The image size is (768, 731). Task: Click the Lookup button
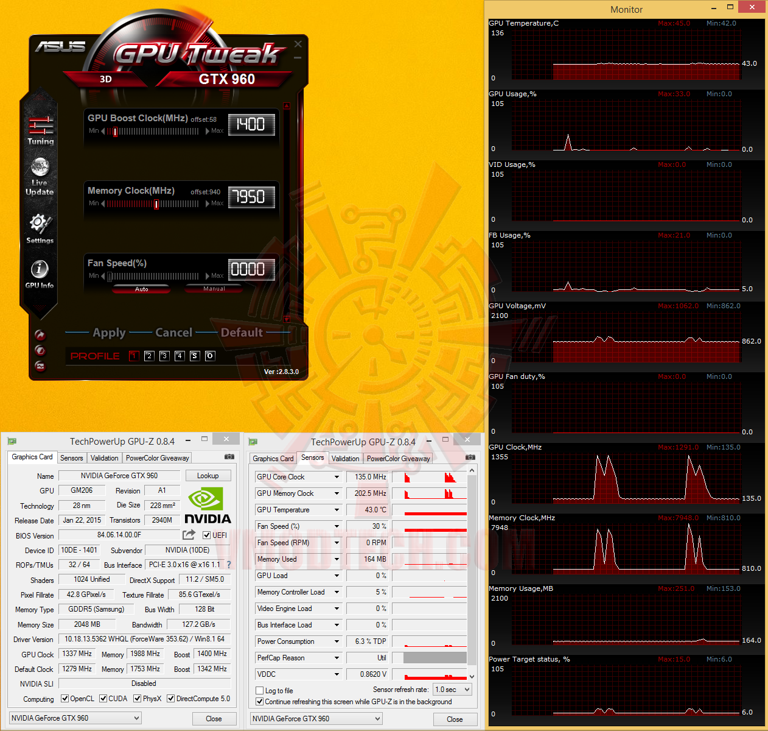tap(208, 476)
